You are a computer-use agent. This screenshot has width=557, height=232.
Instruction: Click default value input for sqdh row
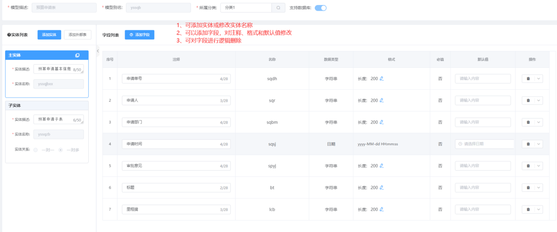pyautogui.click(x=483, y=79)
